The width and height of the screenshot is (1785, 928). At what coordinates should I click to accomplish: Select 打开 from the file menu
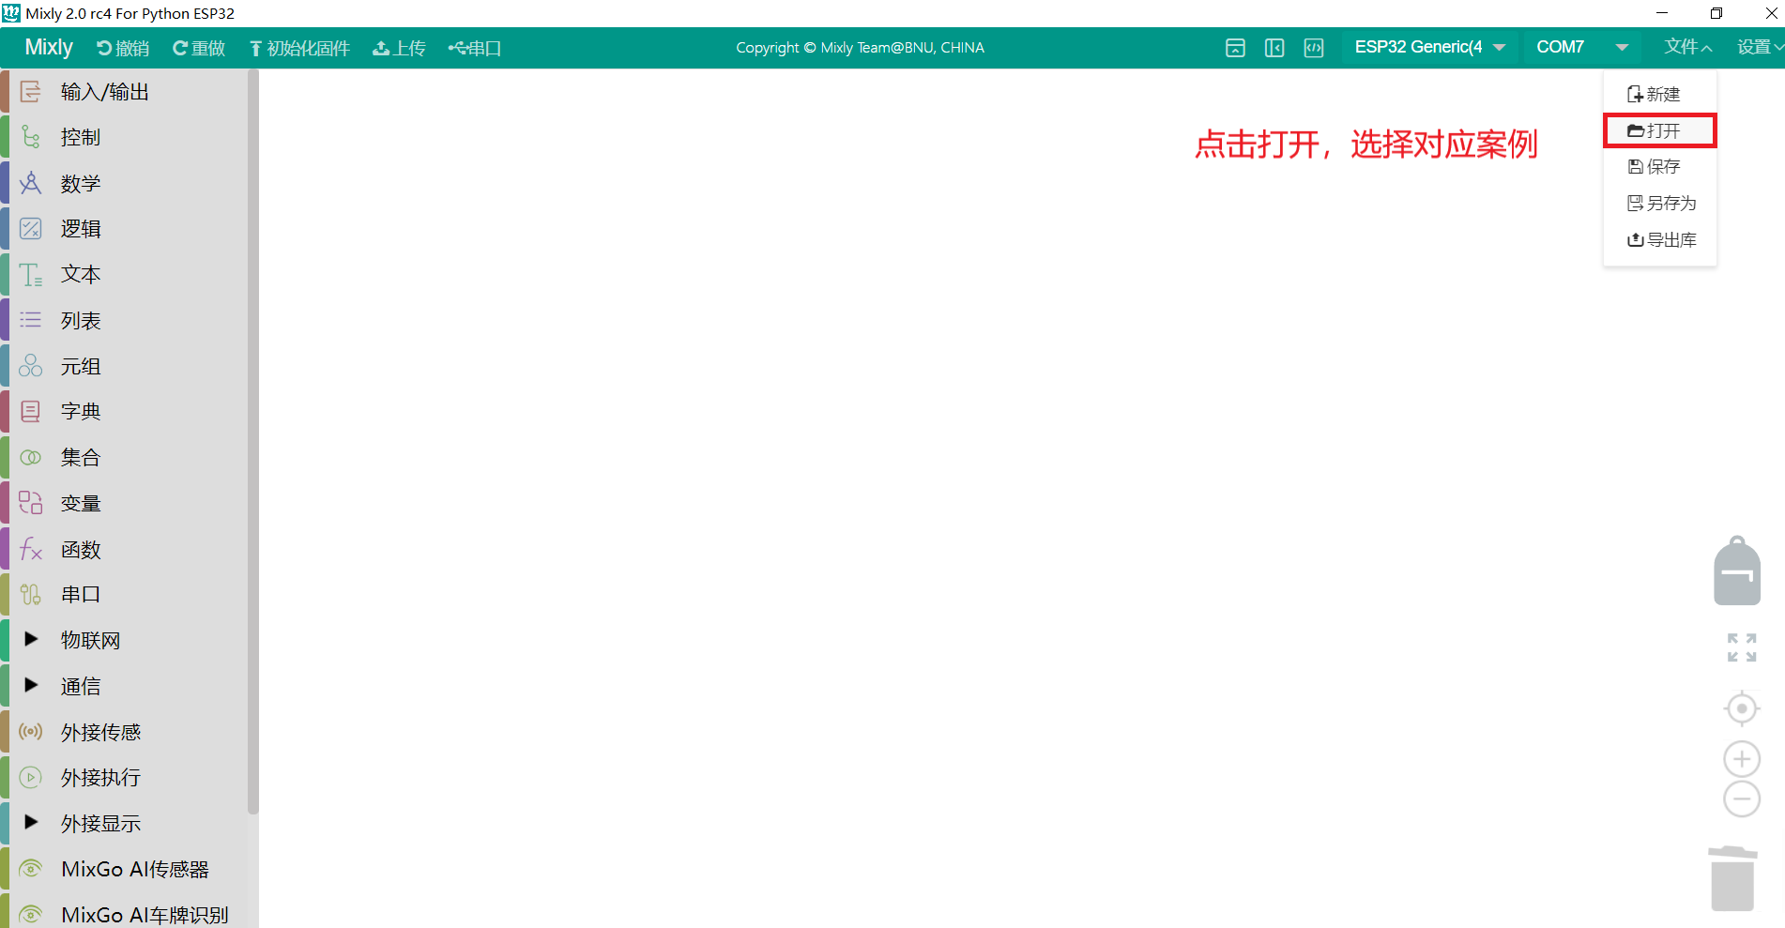pyautogui.click(x=1659, y=130)
